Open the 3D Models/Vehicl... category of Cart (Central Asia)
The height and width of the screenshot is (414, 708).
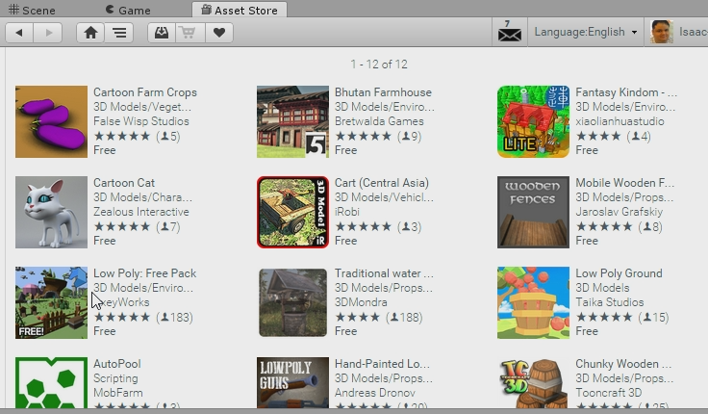pyautogui.click(x=384, y=197)
